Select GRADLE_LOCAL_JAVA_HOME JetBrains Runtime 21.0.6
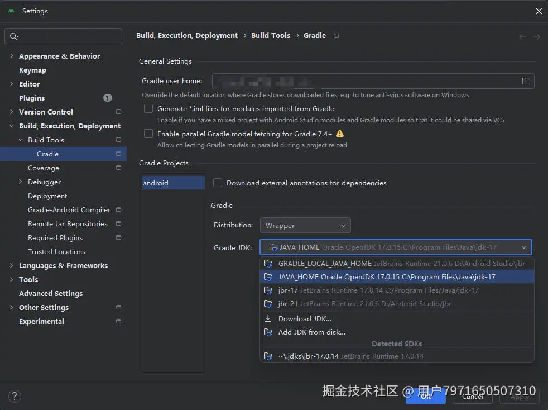The image size is (548, 410). 397,264
